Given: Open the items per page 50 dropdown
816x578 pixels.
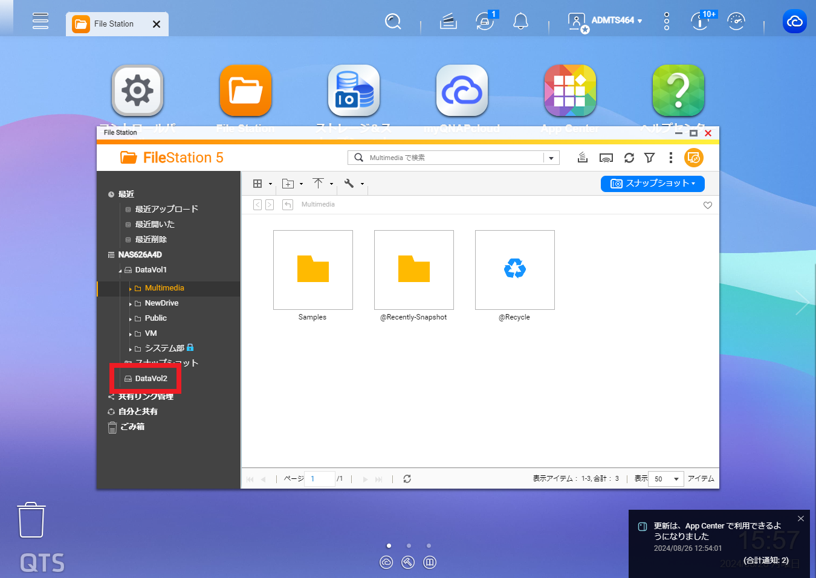Looking at the screenshot, I should coord(666,479).
